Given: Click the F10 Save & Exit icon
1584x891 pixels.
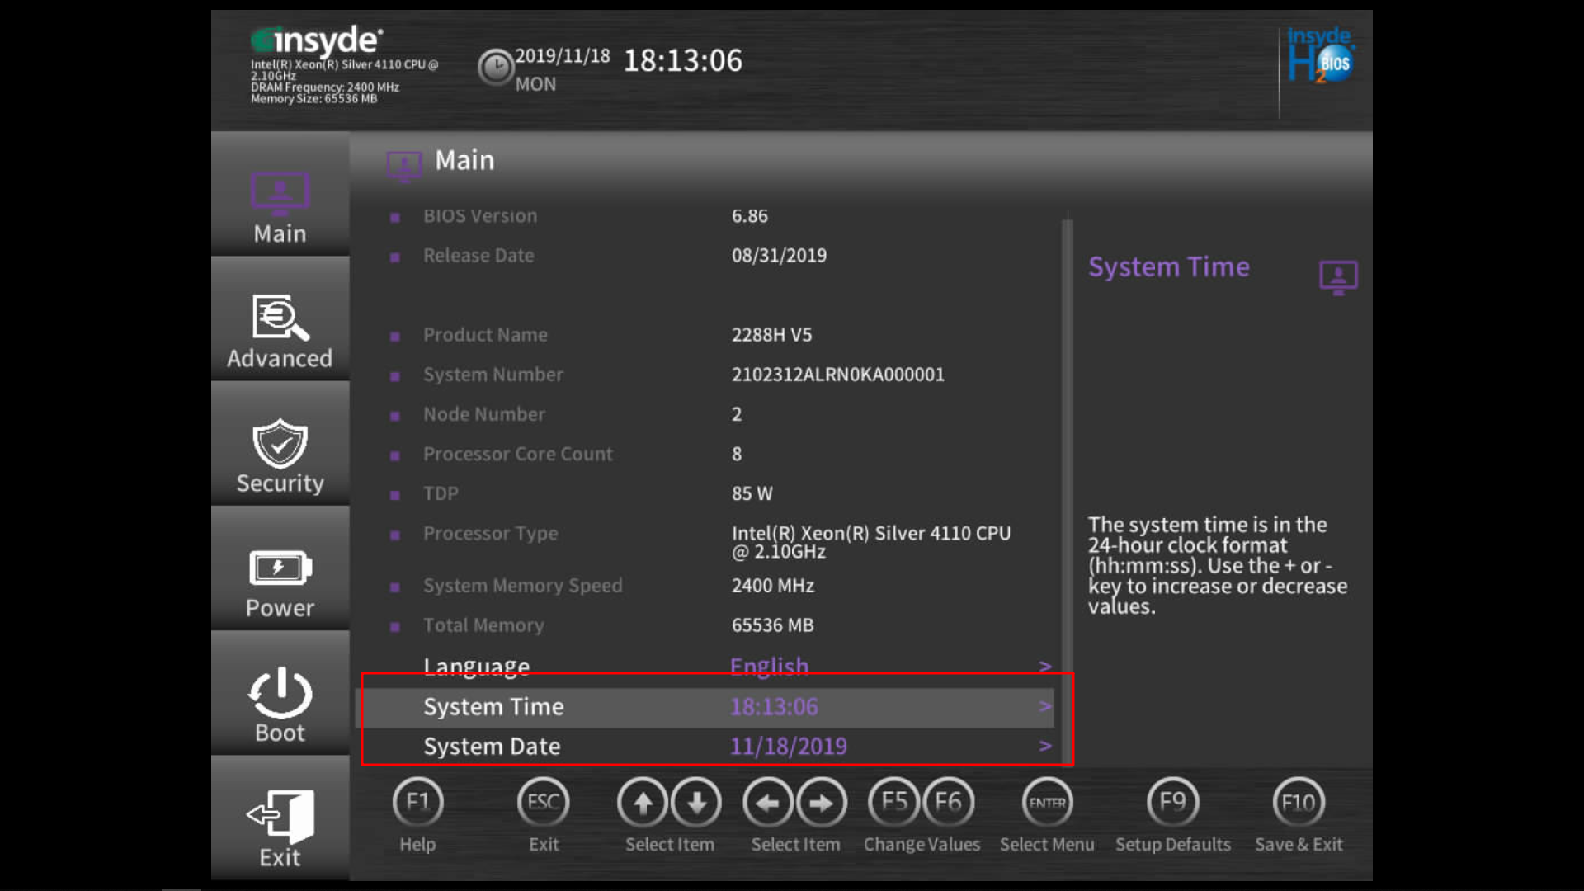Looking at the screenshot, I should (1299, 802).
